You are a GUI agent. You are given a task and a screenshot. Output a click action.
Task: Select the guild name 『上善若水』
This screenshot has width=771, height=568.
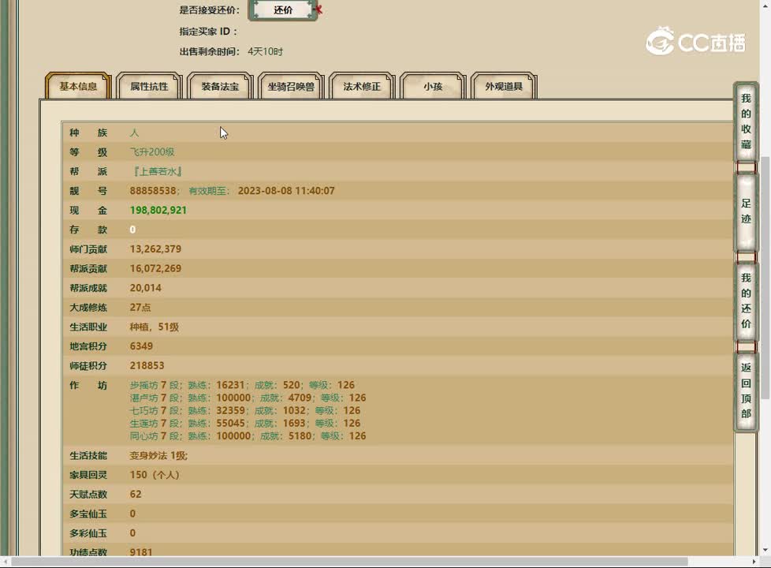click(x=158, y=171)
